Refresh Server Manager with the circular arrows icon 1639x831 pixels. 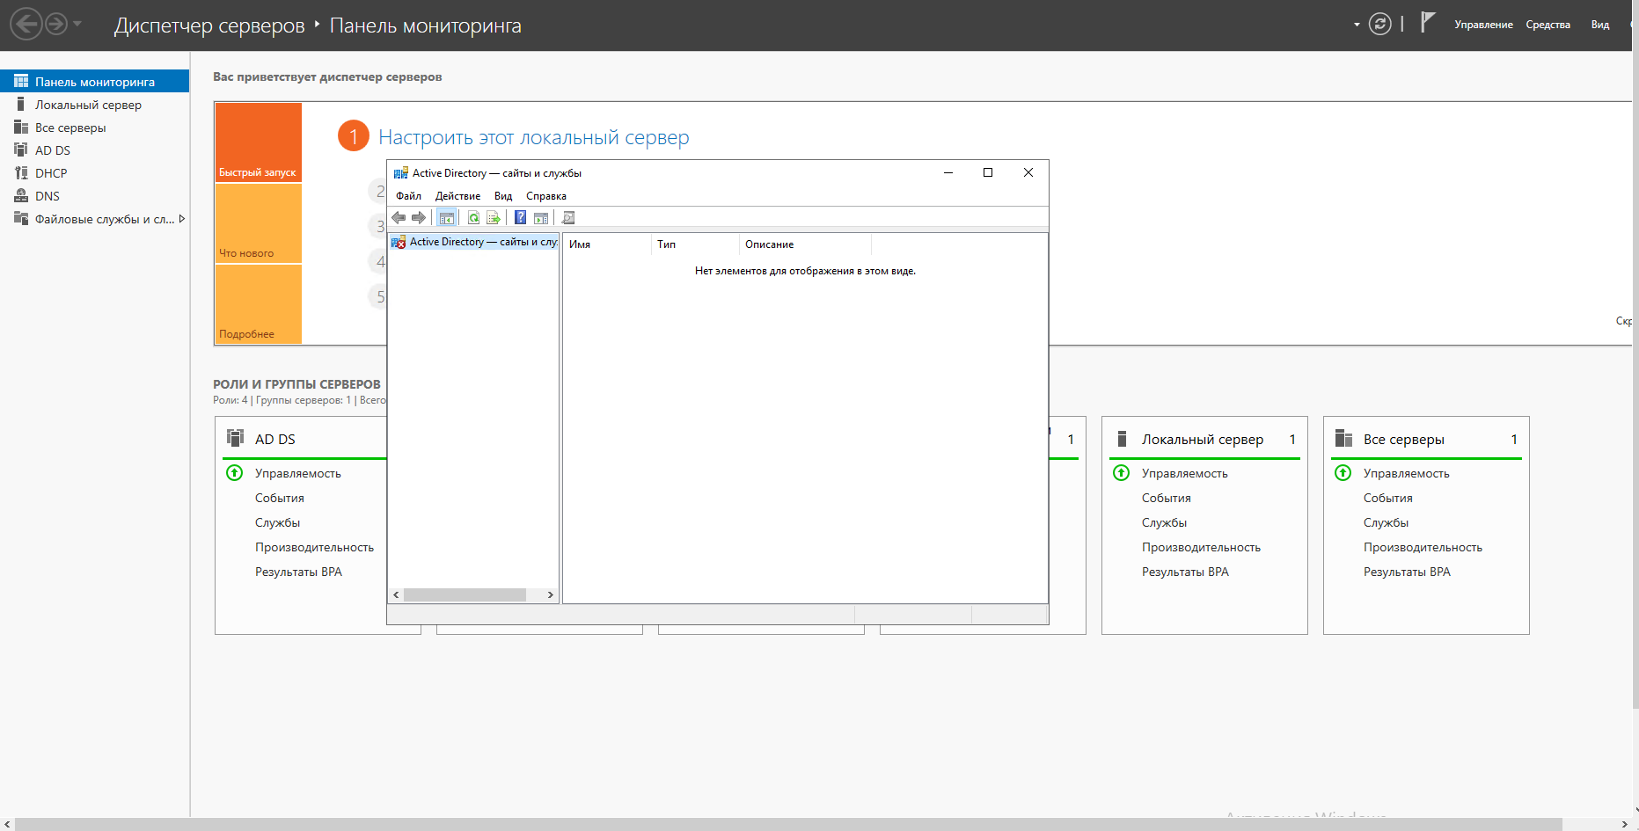point(1380,24)
